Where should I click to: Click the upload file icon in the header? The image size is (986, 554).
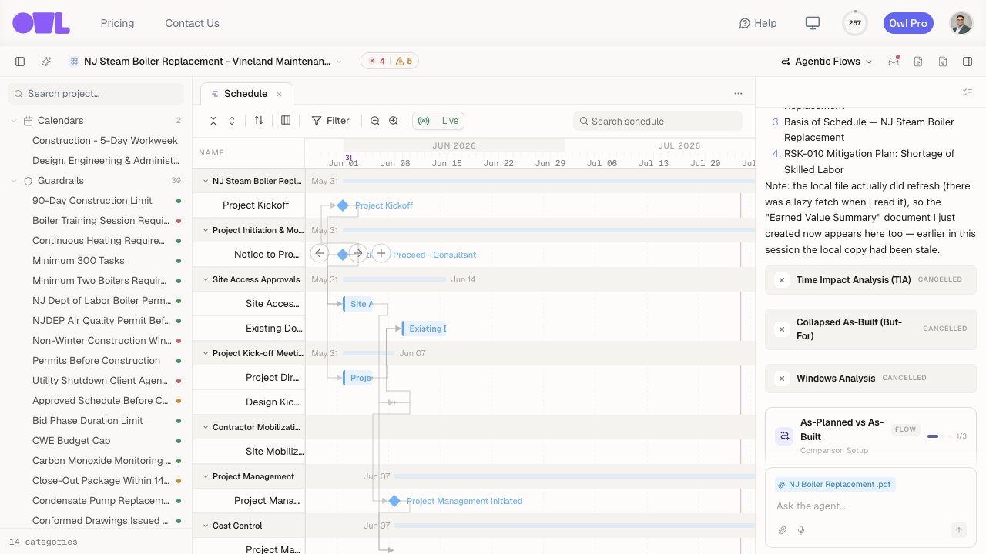tap(918, 62)
